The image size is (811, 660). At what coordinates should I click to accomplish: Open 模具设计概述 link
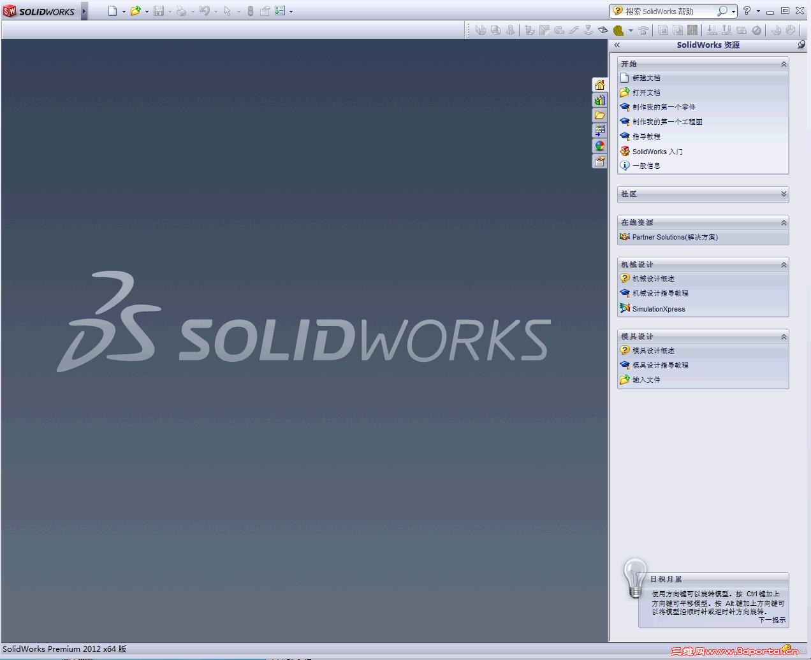click(x=653, y=350)
